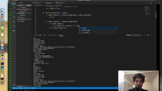The width and height of the screenshot is (162, 91).
Task: Switch to the trader.py editor tab
Action: 36,3
